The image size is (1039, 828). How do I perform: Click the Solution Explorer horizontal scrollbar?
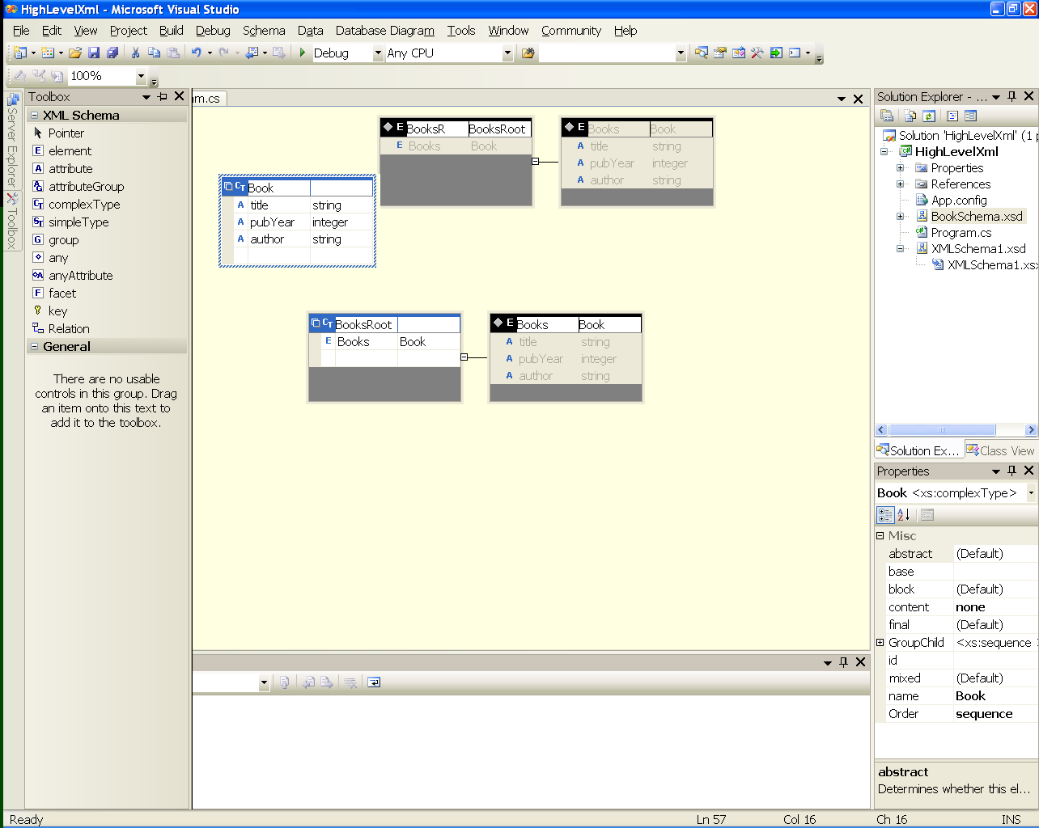click(942, 430)
